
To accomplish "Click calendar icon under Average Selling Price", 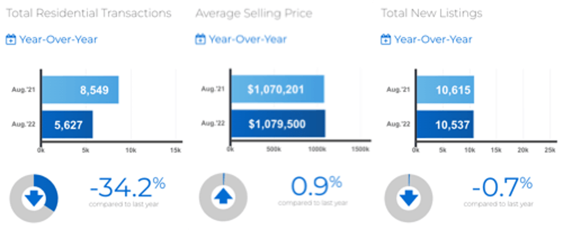I will 200,39.
